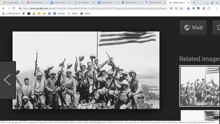Close the battle of iwo jima tab
This screenshot has height=124, width=220.
(188, 2)
